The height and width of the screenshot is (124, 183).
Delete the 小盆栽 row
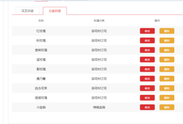click(x=167, y=107)
